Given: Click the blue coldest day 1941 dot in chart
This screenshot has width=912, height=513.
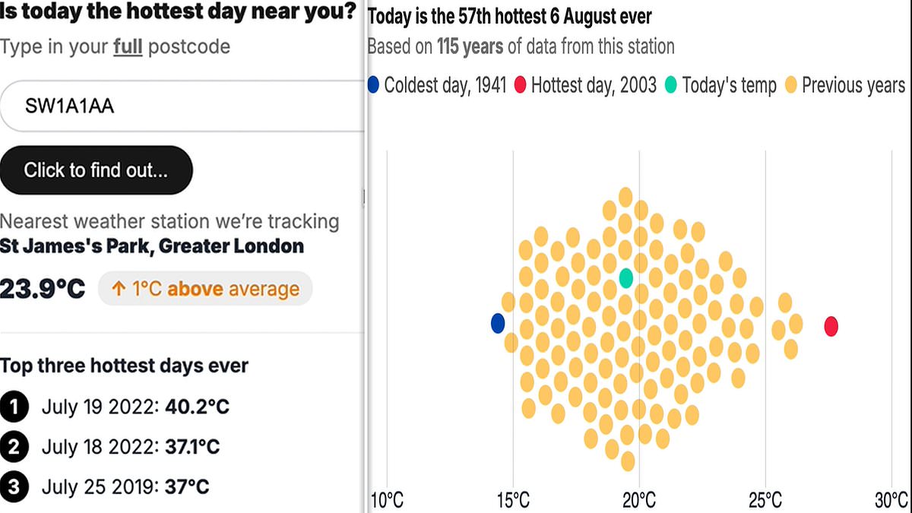Looking at the screenshot, I should pyautogui.click(x=498, y=323).
